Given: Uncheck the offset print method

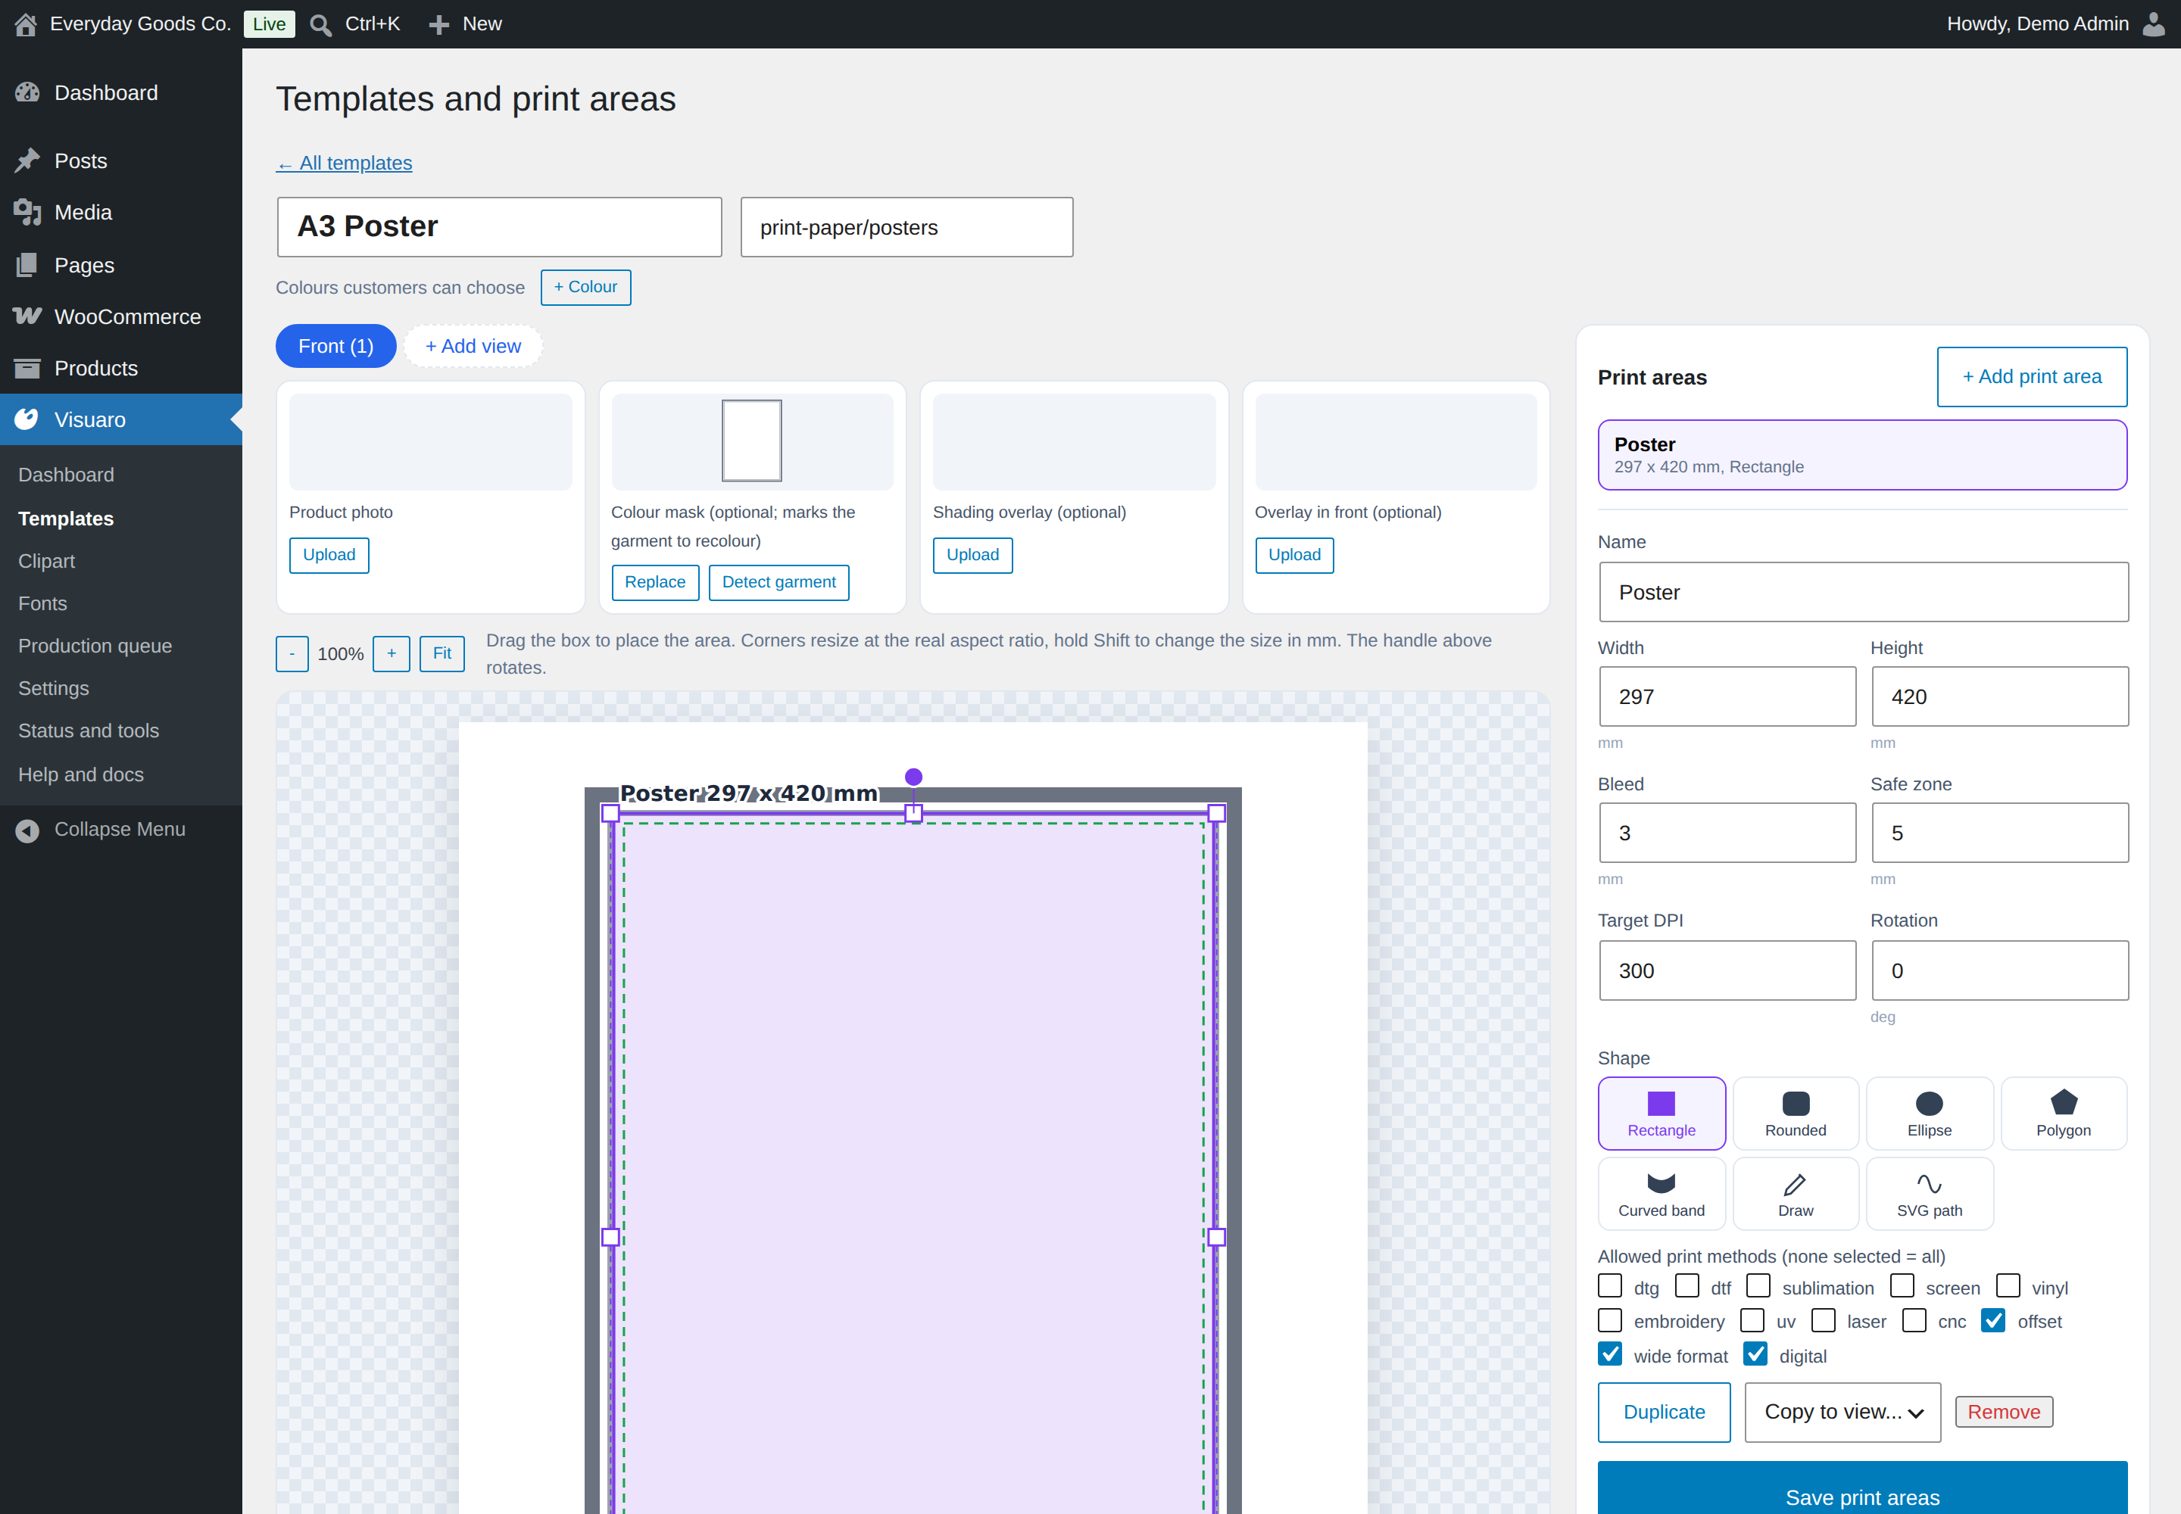Looking at the screenshot, I should [x=1993, y=1319].
